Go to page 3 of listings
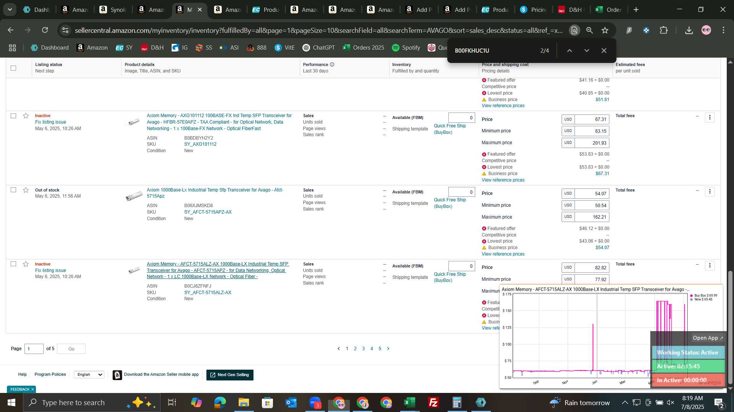 [x=363, y=349]
